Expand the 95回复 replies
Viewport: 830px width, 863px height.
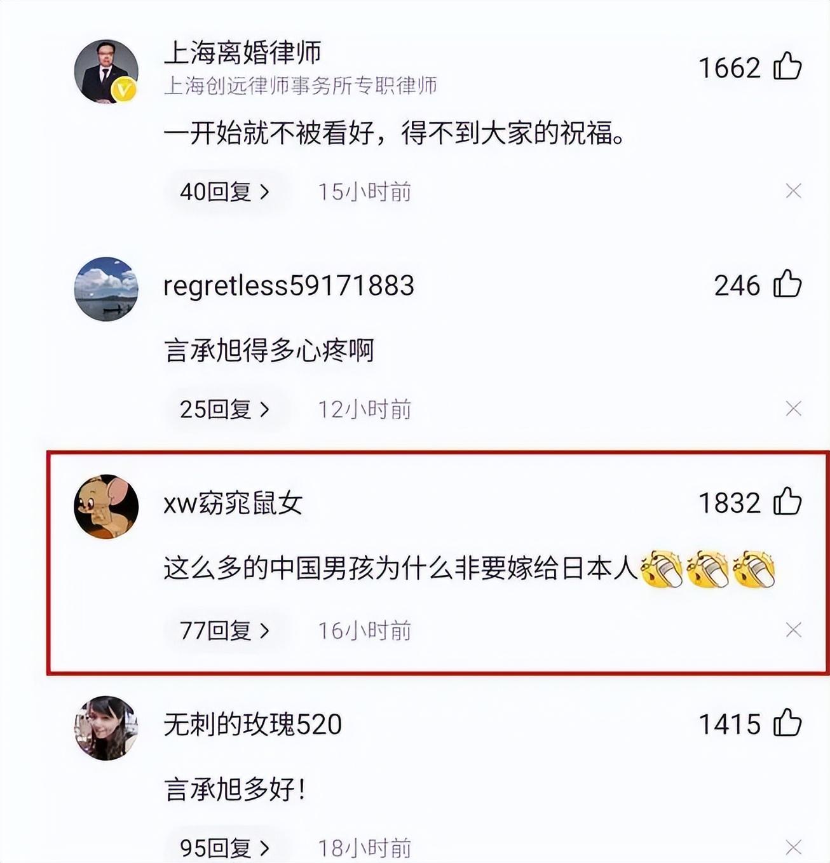coord(225,848)
